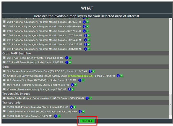This screenshot has width=173, height=126.
Task: Click green plus for Primary and Secondary Roads
Action: (83, 112)
